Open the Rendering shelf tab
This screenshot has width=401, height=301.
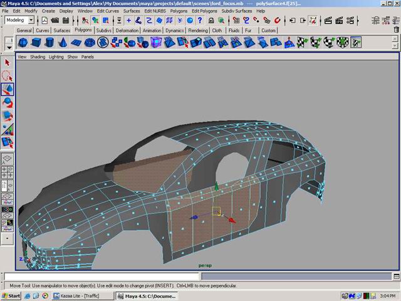[198, 30]
